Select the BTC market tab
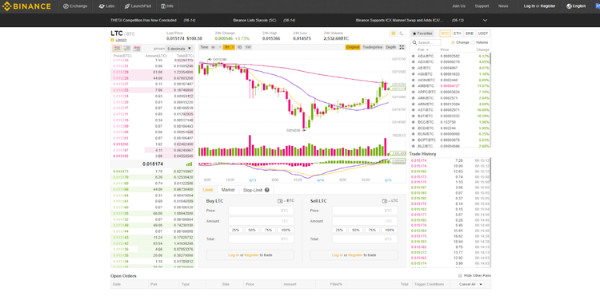The image size is (600, 296). coord(445,34)
